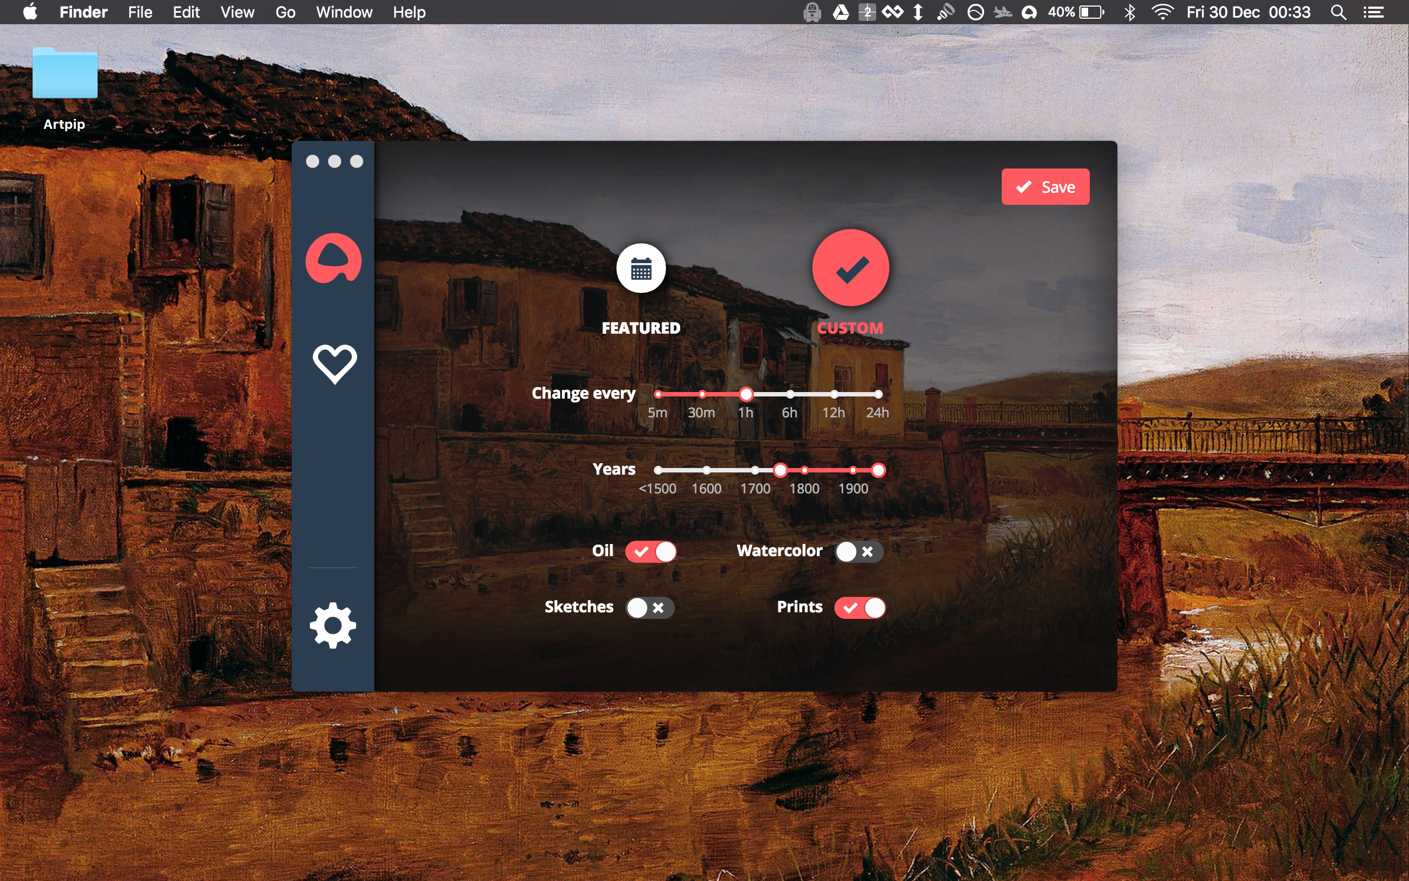
Task: Open the Go menu
Action: tap(285, 12)
